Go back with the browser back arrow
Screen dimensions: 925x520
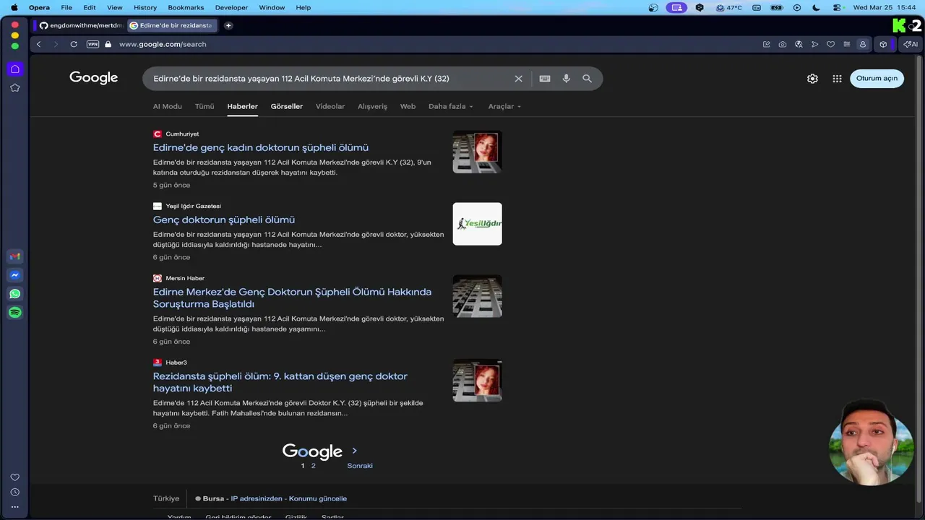tap(38, 44)
